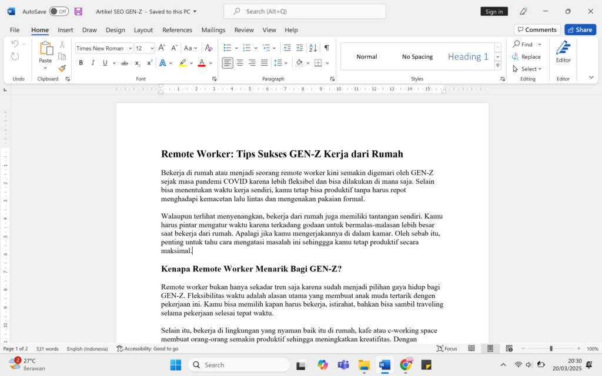Open the Borders dropdown arrow
602x376 pixels.
(x=327, y=63)
